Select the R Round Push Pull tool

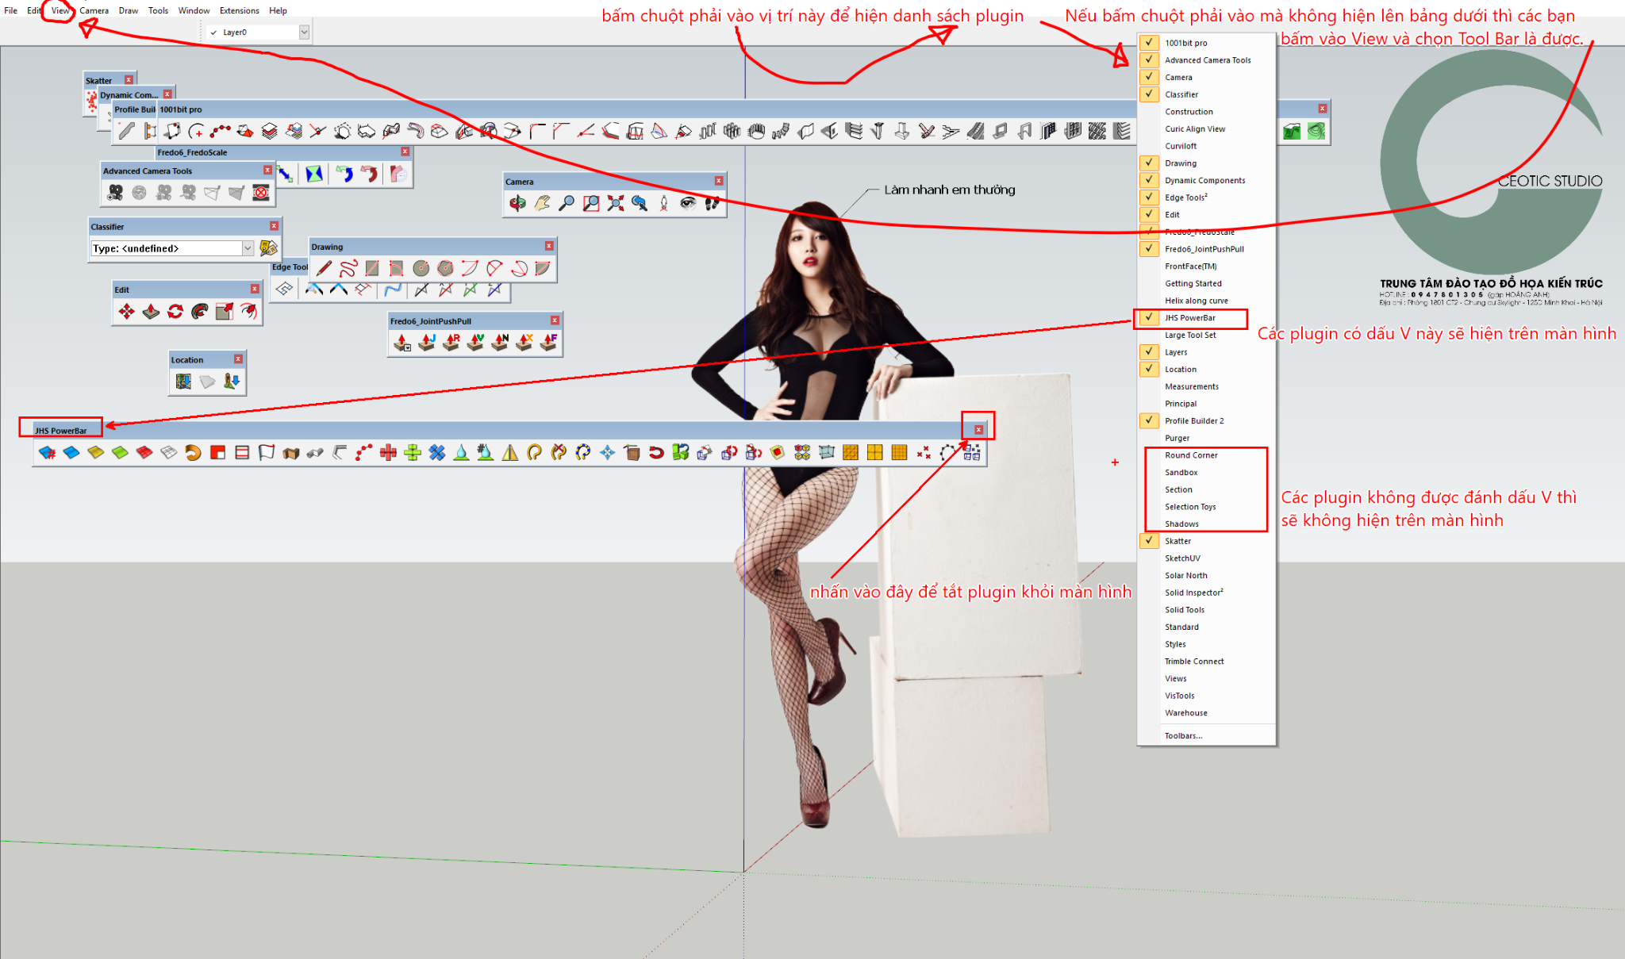click(x=451, y=342)
